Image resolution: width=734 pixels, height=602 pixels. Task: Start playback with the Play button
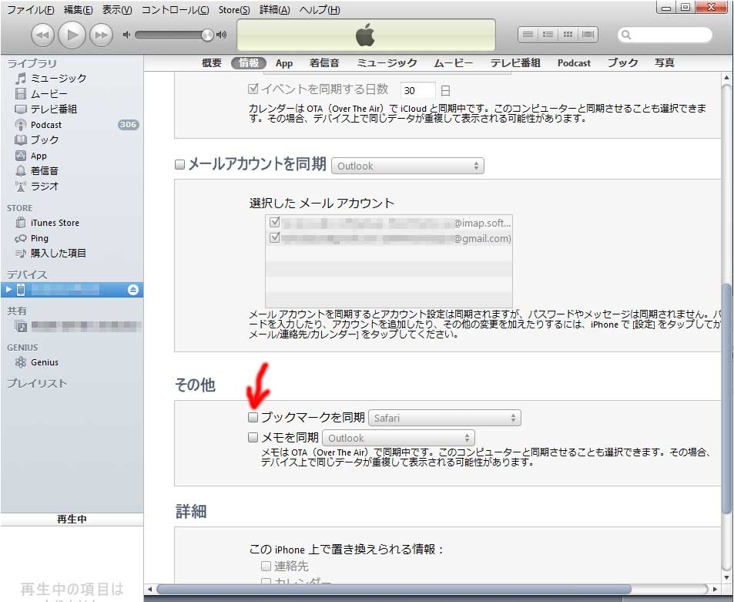(72, 35)
